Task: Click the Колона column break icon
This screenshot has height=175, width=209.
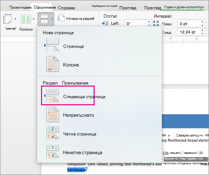Action: (x=53, y=64)
